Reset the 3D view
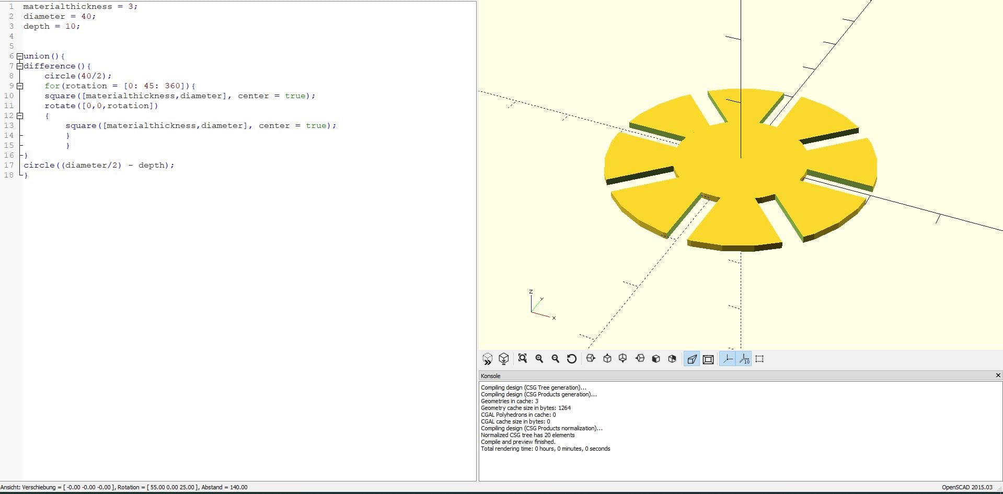This screenshot has height=494, width=1003. 571,359
